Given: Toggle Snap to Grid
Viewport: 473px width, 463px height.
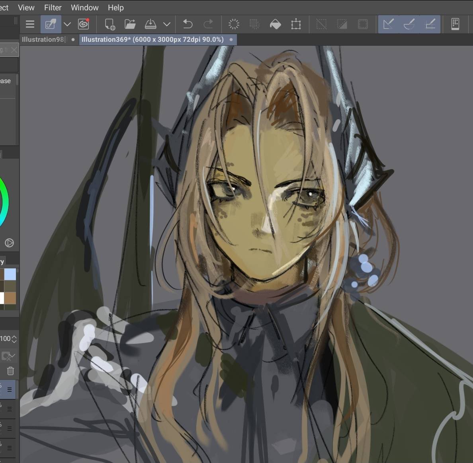Looking at the screenshot, I should [x=430, y=24].
